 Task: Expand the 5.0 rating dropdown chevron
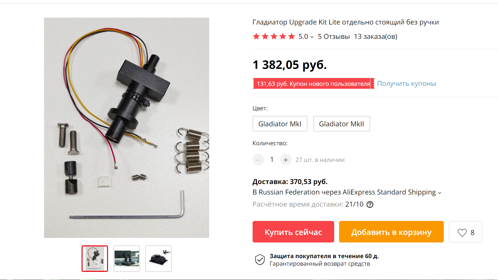coord(312,37)
